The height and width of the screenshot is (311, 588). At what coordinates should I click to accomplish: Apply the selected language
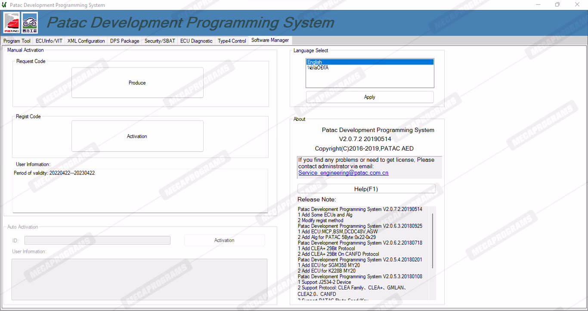click(370, 97)
